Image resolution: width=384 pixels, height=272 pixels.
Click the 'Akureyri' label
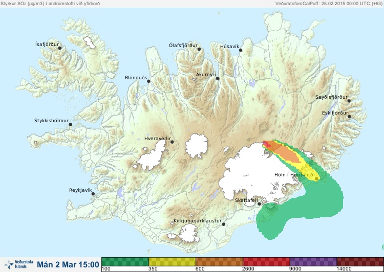206,75
